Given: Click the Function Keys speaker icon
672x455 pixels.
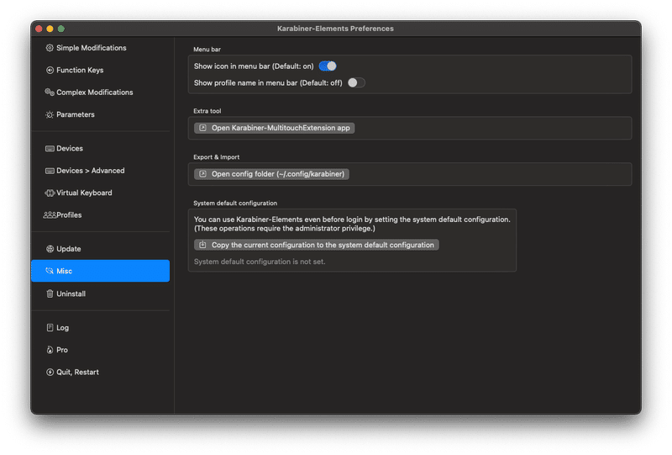Looking at the screenshot, I should point(50,70).
